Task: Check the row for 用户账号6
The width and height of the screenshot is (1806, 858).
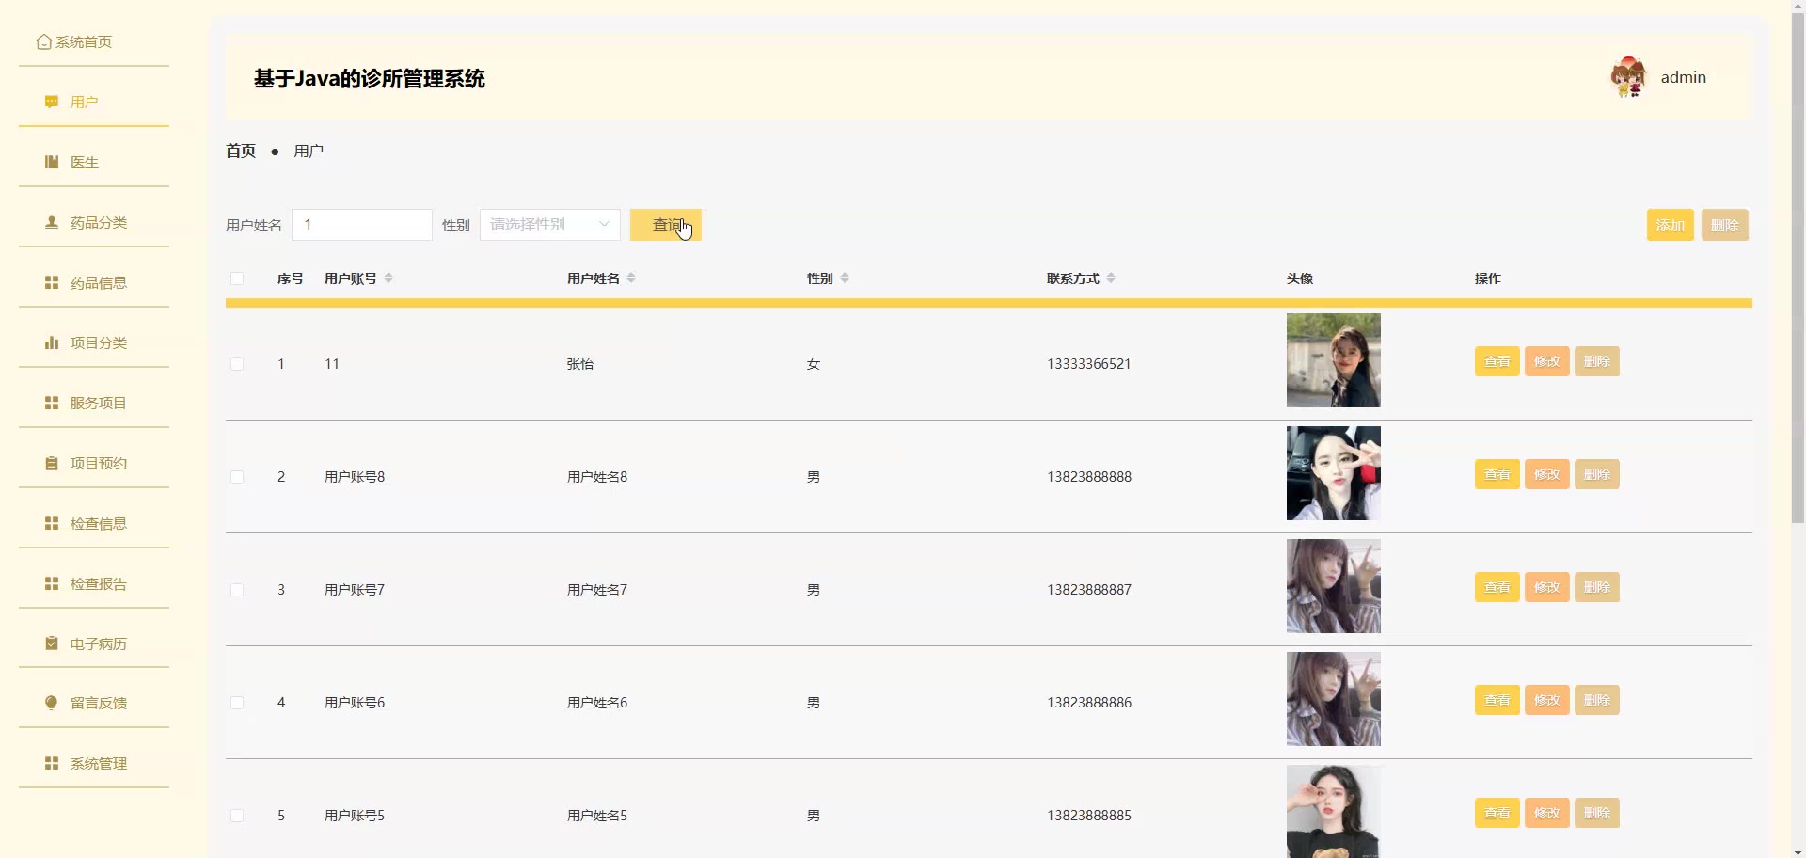Action: (x=237, y=703)
